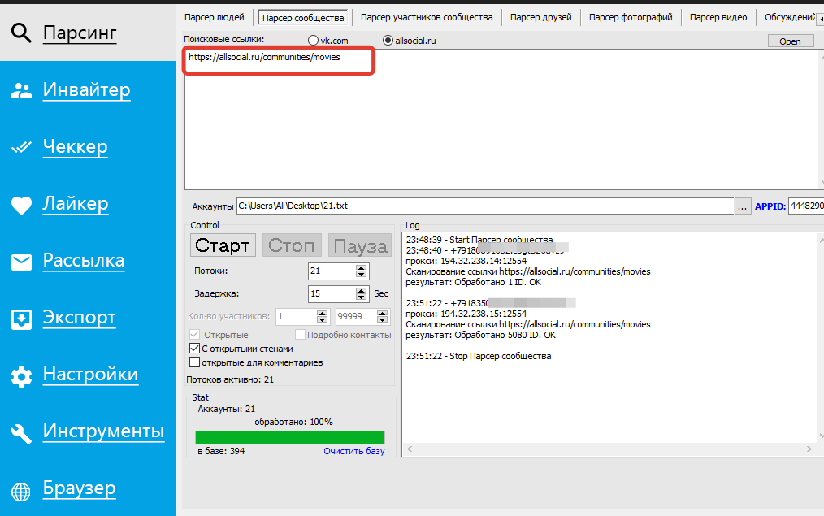824x516 pixels.
Task: Click the green progress bar
Action: pyautogui.click(x=290, y=437)
